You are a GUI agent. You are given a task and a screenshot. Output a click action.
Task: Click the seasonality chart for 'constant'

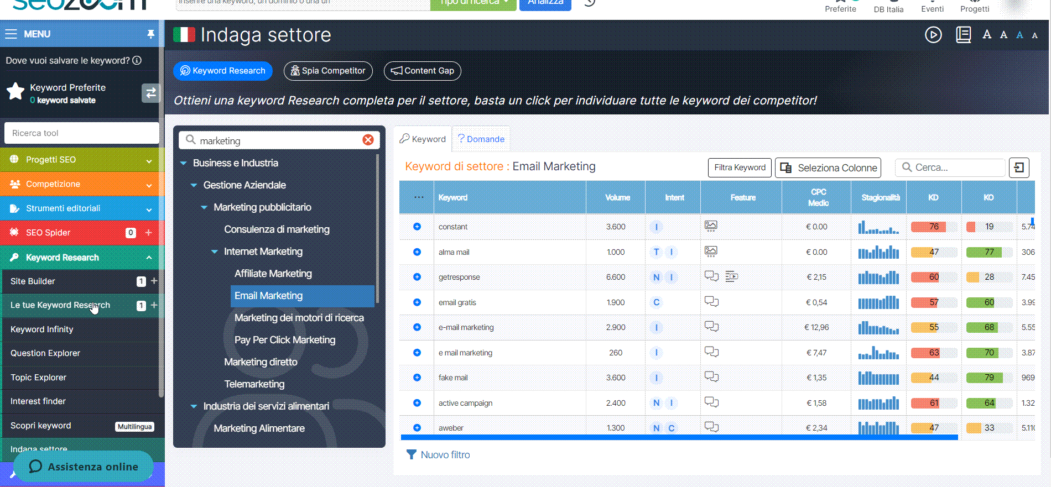point(878,227)
